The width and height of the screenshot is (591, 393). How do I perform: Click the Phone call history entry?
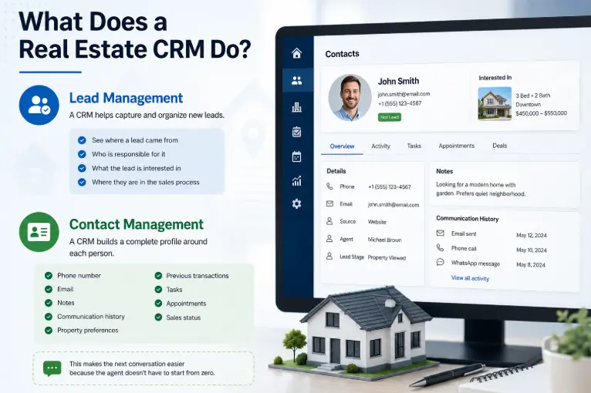(464, 248)
